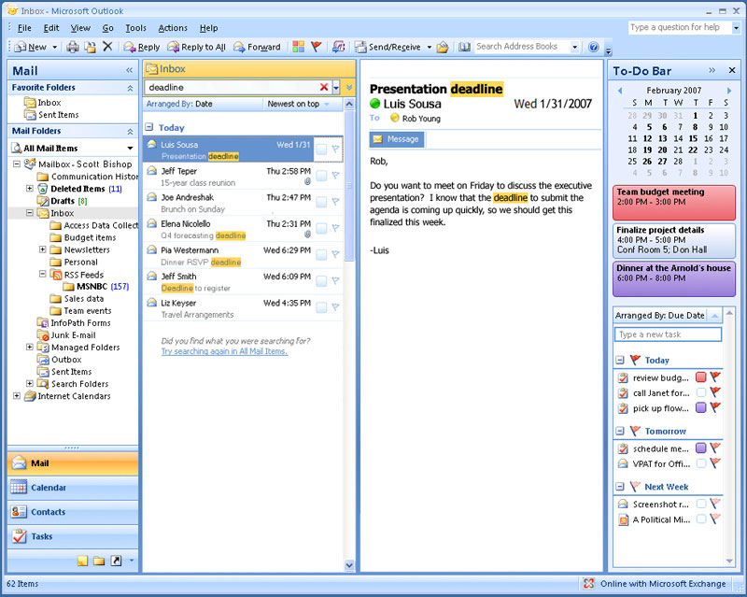Open the All Mail Items dropdown
The height and width of the screenshot is (597, 747).
[x=130, y=149]
